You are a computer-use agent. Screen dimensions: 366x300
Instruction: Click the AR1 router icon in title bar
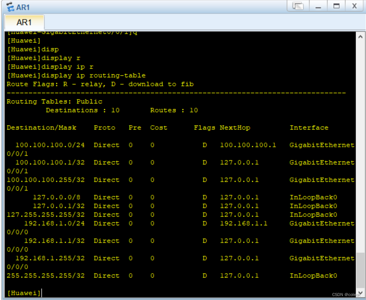pyautogui.click(x=10, y=7)
